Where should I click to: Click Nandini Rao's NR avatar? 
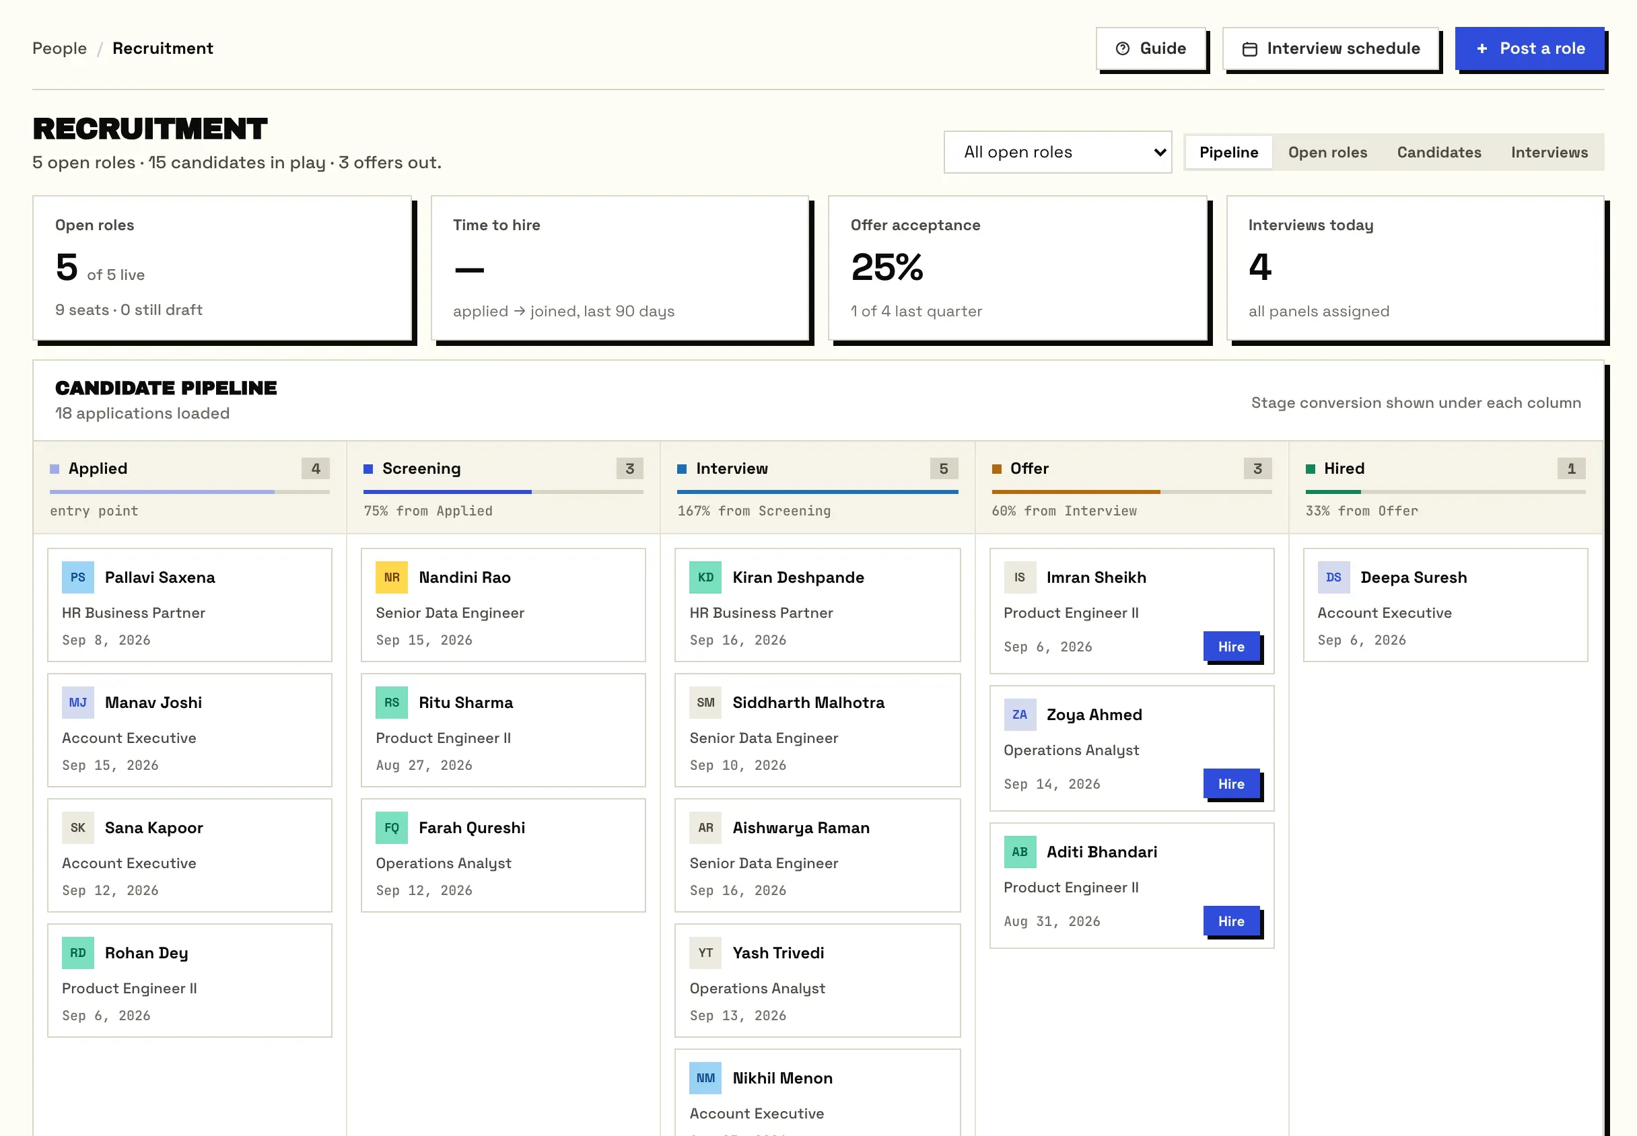(392, 577)
